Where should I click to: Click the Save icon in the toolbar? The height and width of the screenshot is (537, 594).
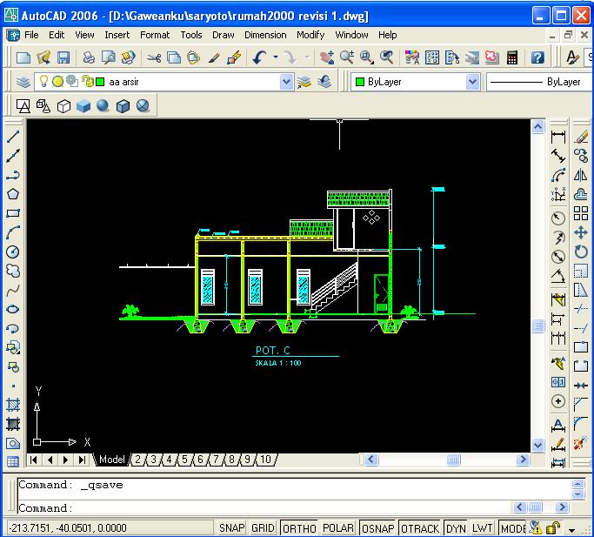pyautogui.click(x=63, y=57)
